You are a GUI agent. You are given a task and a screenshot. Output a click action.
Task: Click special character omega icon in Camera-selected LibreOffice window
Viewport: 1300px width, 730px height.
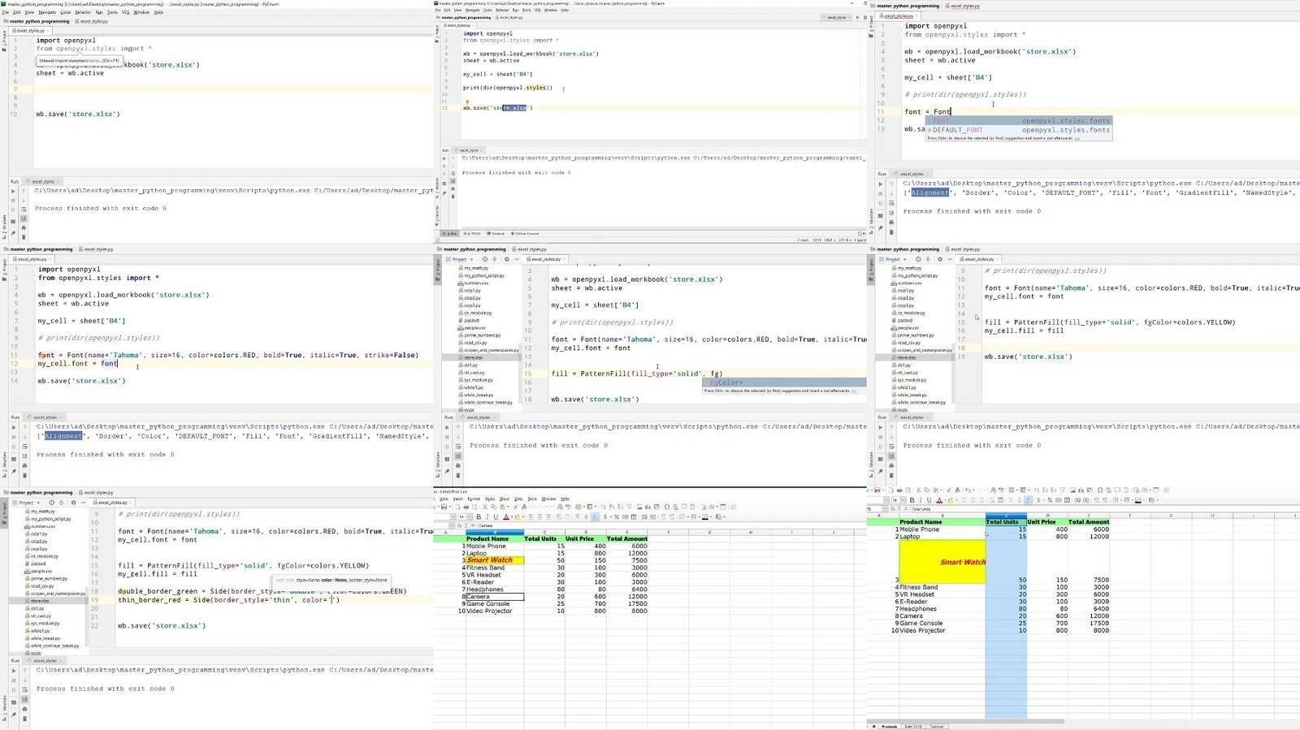(x=667, y=507)
